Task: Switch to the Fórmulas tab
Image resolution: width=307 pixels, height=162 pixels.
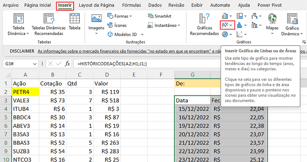Action: [131, 5]
